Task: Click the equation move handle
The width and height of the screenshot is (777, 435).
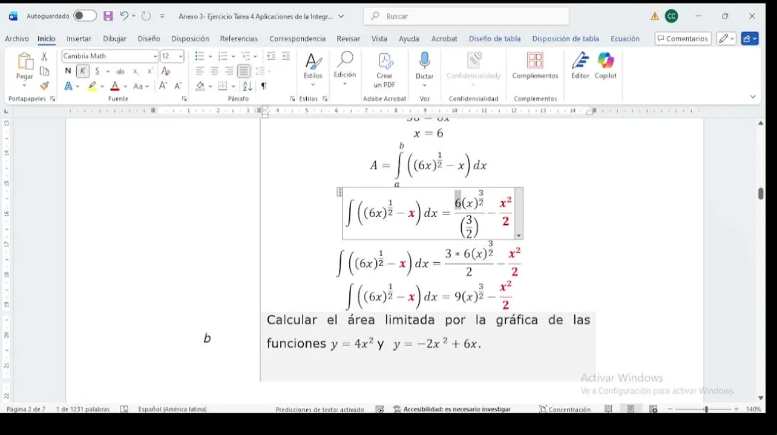Action: 339,192
